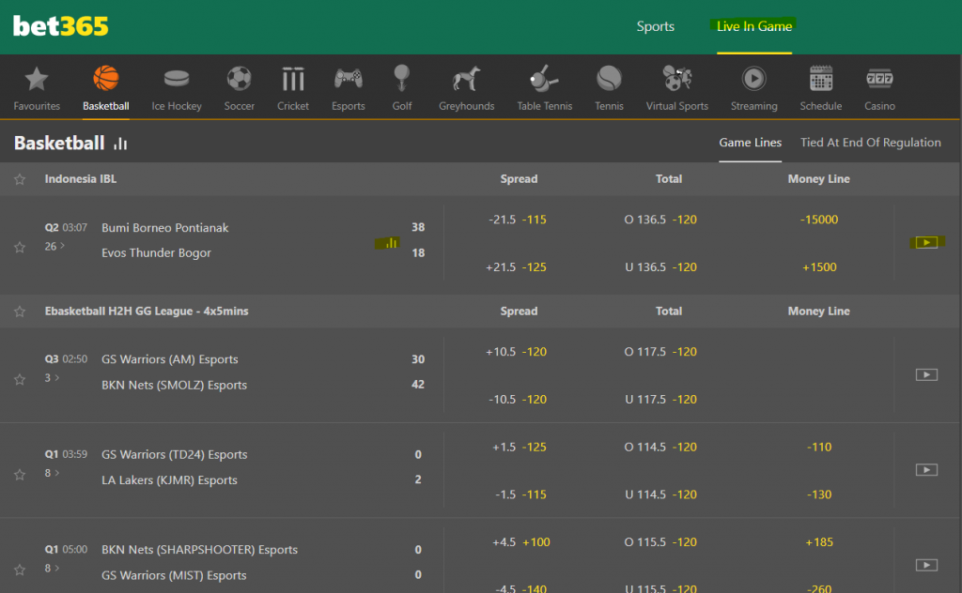Open Evos Thunder Bogor team name
Image resolution: width=962 pixels, height=593 pixels.
pyautogui.click(x=156, y=253)
